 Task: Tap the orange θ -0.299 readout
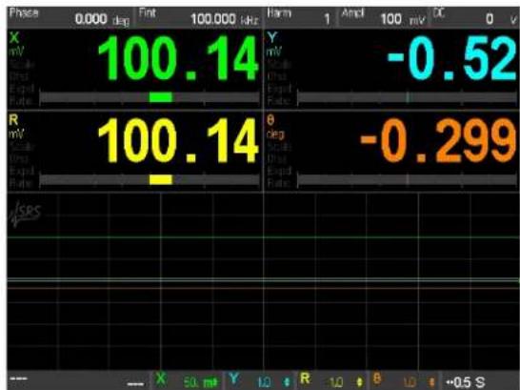[438, 140]
